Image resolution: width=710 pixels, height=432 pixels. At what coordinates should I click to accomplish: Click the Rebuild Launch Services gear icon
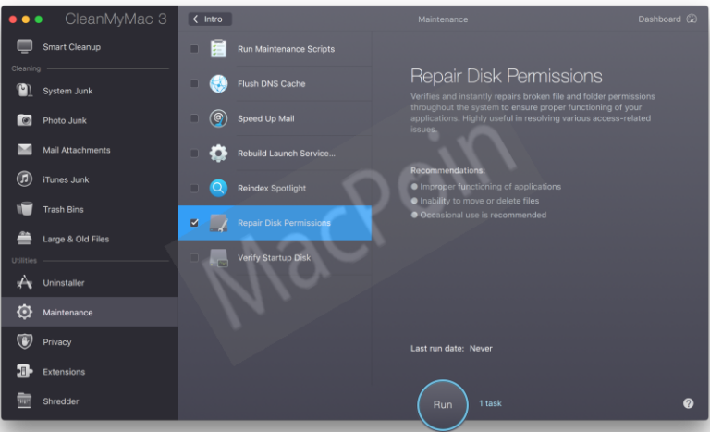[218, 154]
